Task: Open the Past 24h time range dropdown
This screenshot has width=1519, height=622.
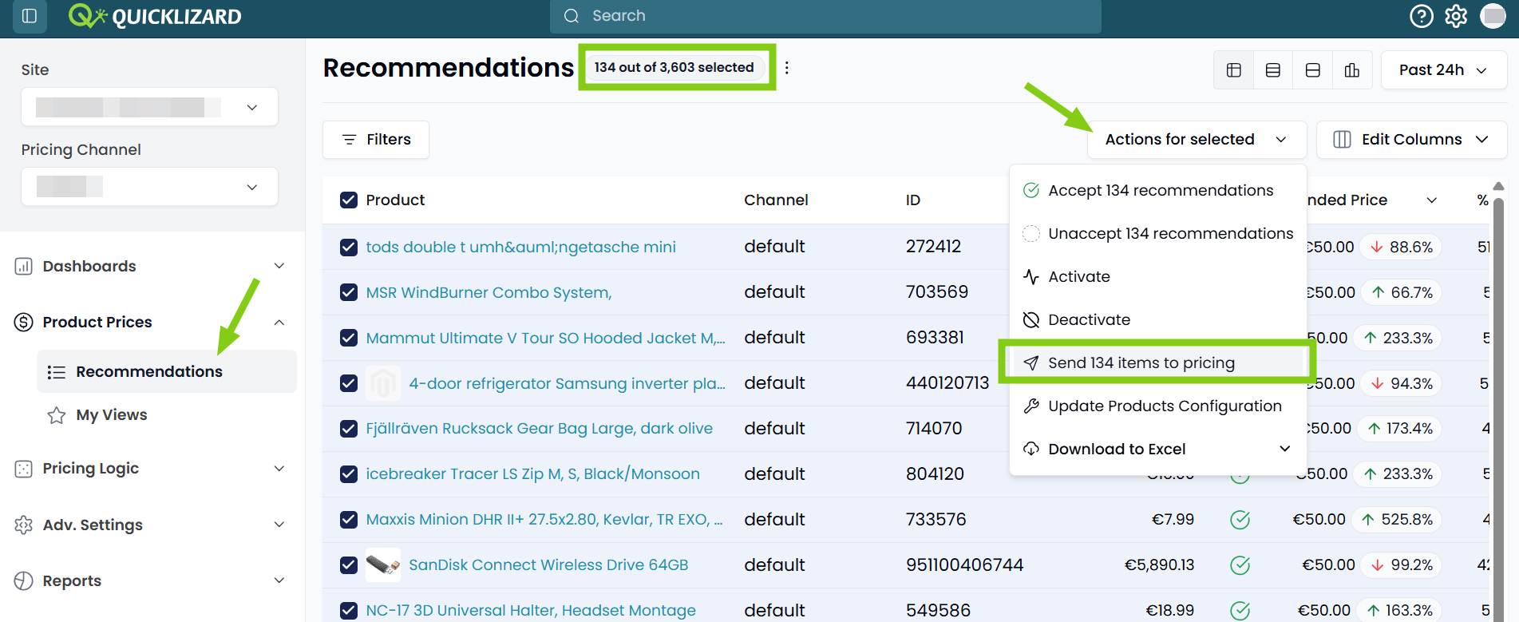Action: point(1443,70)
